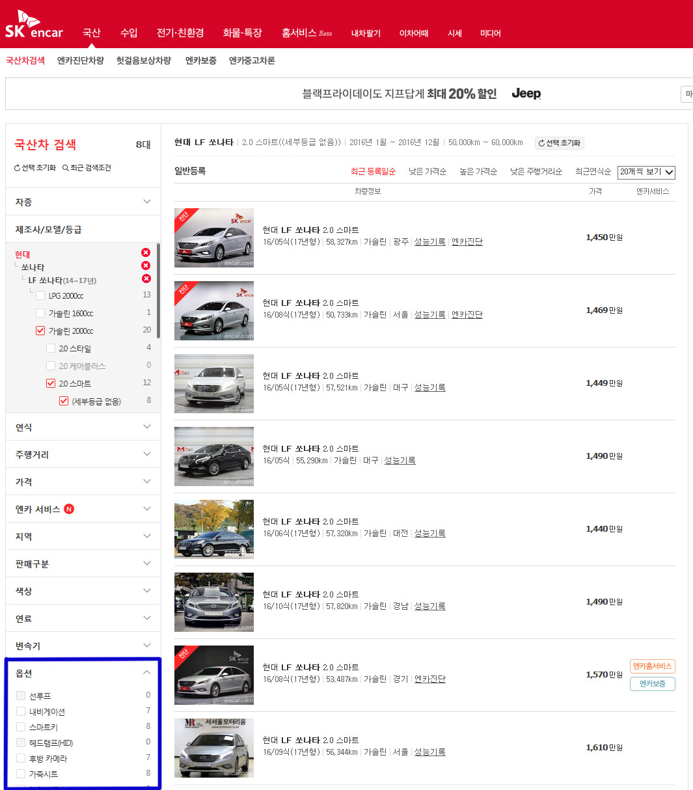This screenshot has height=790, width=693.
Task: Open the 내차팔기 menu
Action: tap(366, 33)
